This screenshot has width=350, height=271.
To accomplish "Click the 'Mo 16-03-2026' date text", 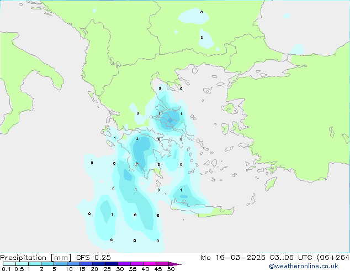I will pos(233,258).
